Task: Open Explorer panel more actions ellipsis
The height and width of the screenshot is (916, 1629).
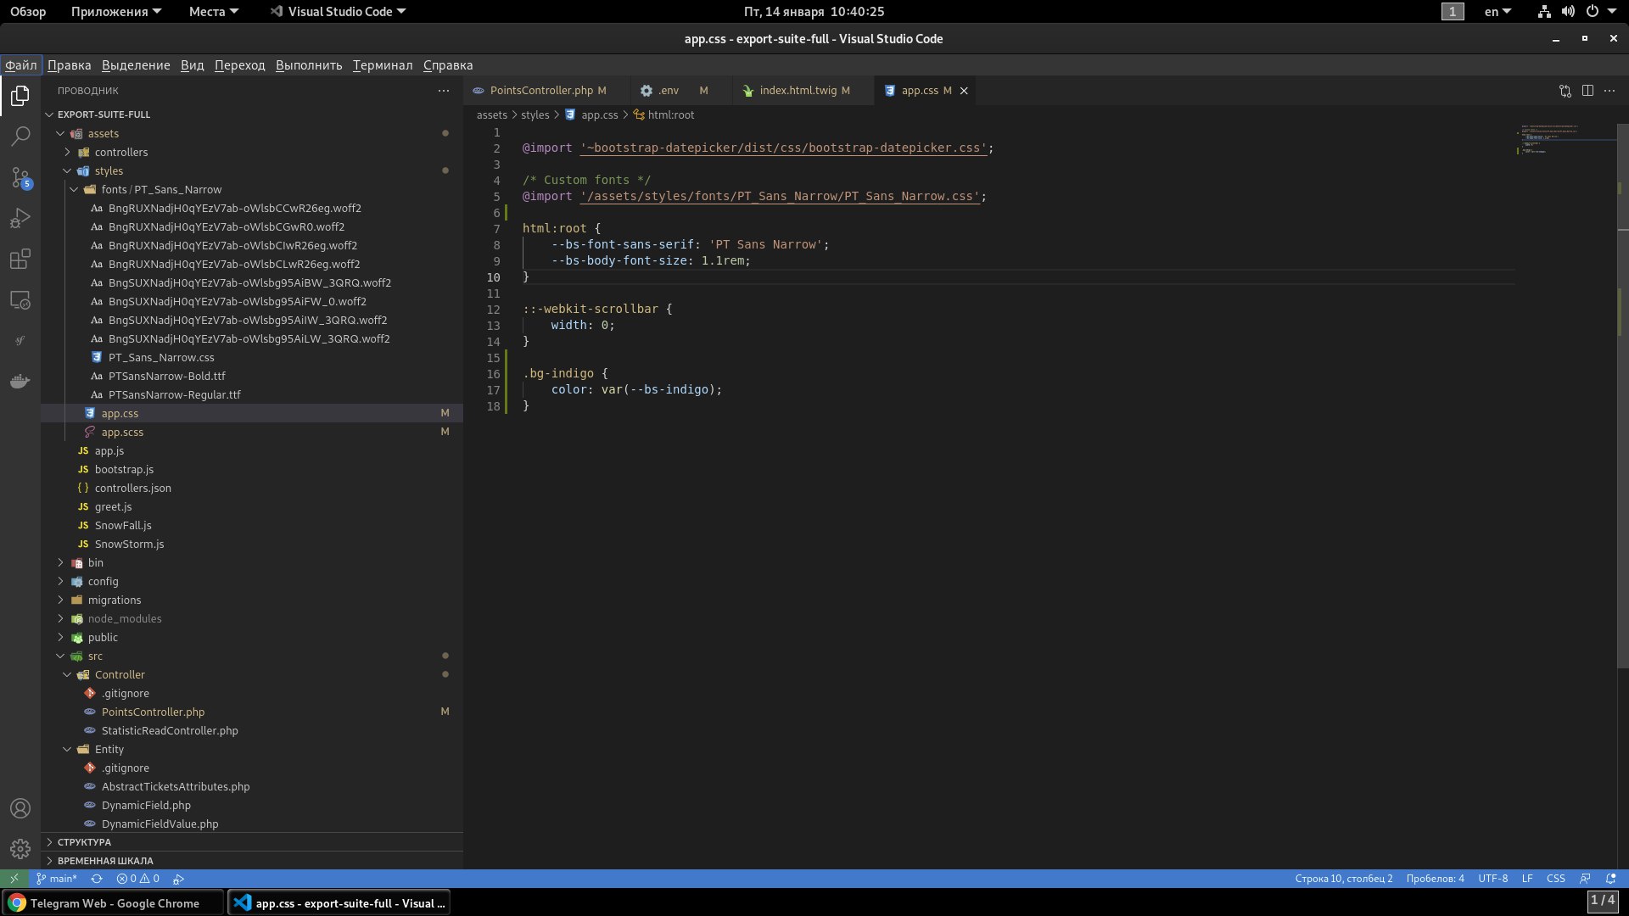Action: (x=444, y=91)
